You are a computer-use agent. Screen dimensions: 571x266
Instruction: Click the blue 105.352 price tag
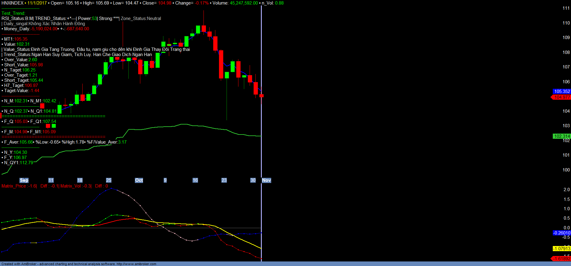[x=562, y=91]
